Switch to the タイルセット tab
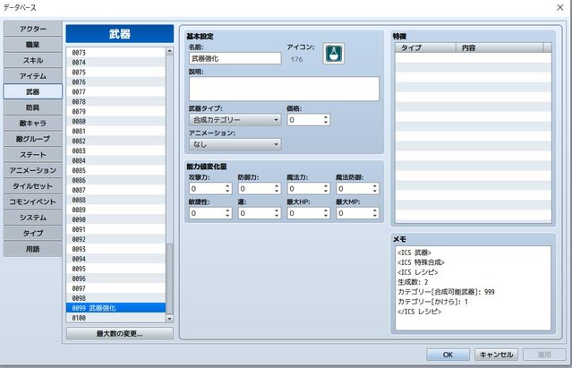The height and width of the screenshot is (368, 572). [33, 185]
